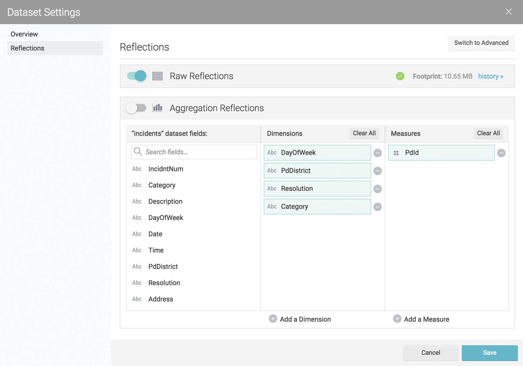The width and height of the screenshot is (523, 366).
Task: Select the IncidntNum dataset field
Action: point(166,169)
